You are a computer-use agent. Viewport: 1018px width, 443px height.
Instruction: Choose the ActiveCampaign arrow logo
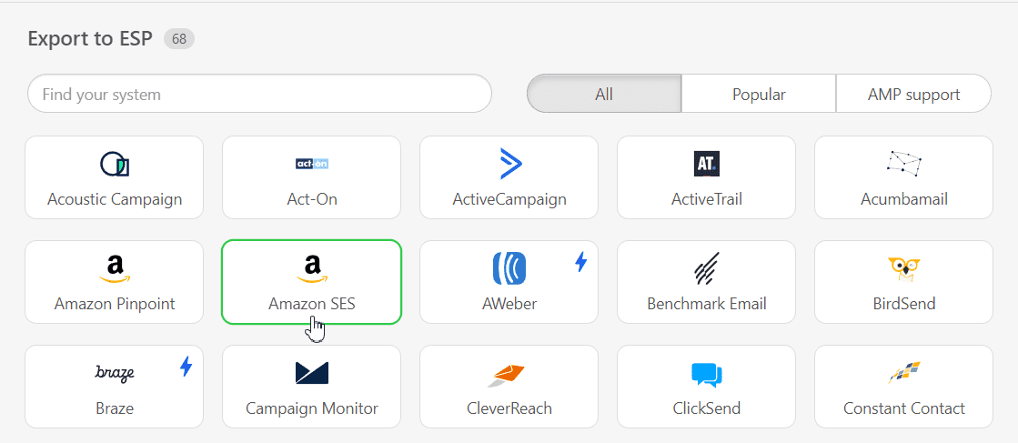tap(509, 163)
